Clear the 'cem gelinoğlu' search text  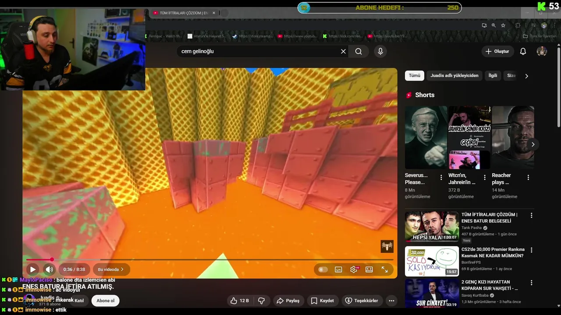(x=343, y=51)
